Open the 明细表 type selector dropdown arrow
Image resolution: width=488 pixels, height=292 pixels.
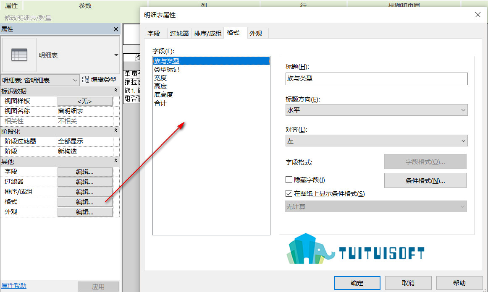(x=116, y=55)
